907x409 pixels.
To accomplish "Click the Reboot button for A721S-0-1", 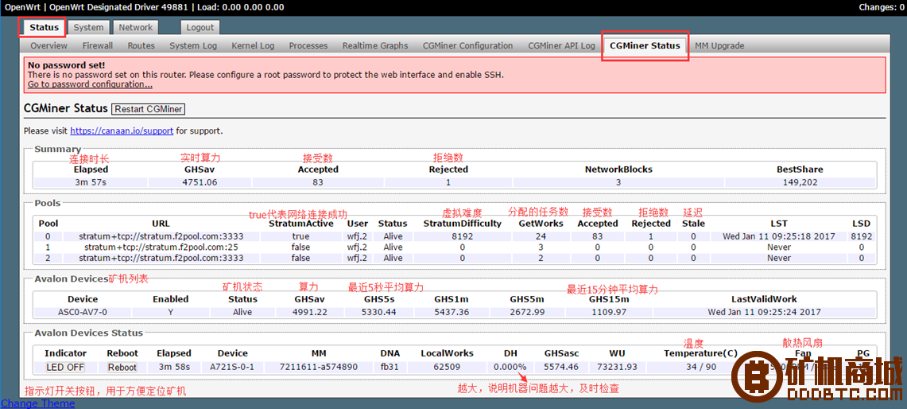I will point(122,368).
